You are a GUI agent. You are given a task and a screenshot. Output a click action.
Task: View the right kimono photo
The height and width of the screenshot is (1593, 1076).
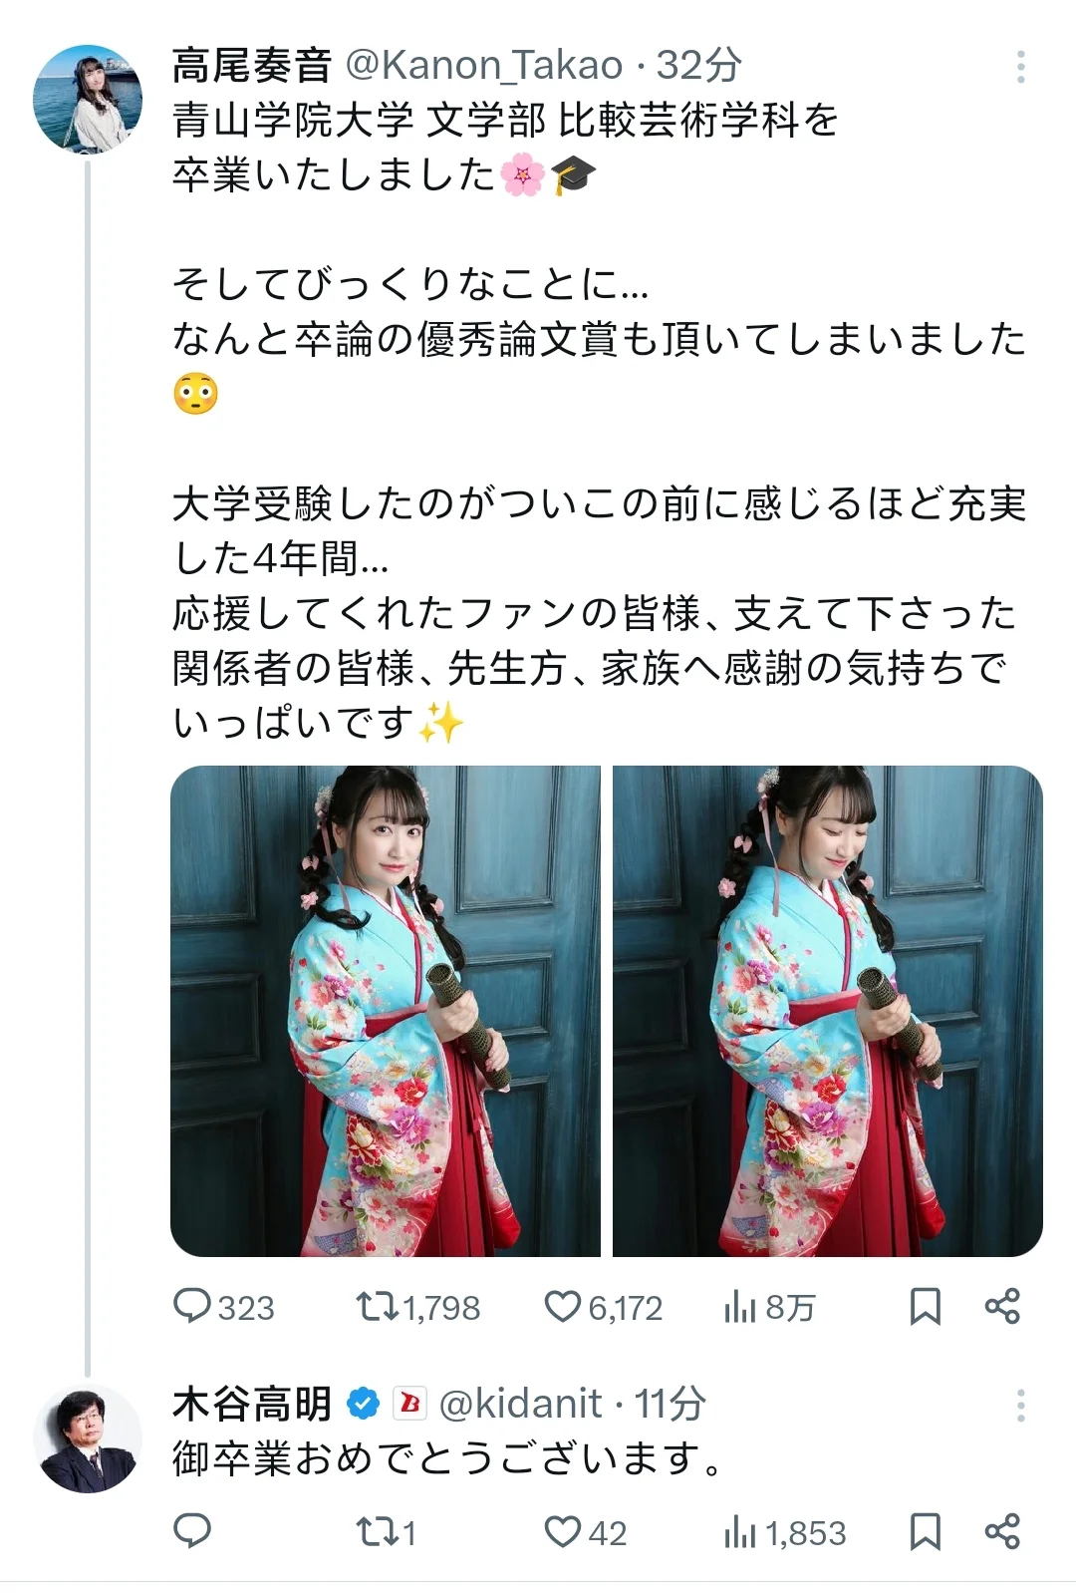pyautogui.click(x=828, y=1011)
